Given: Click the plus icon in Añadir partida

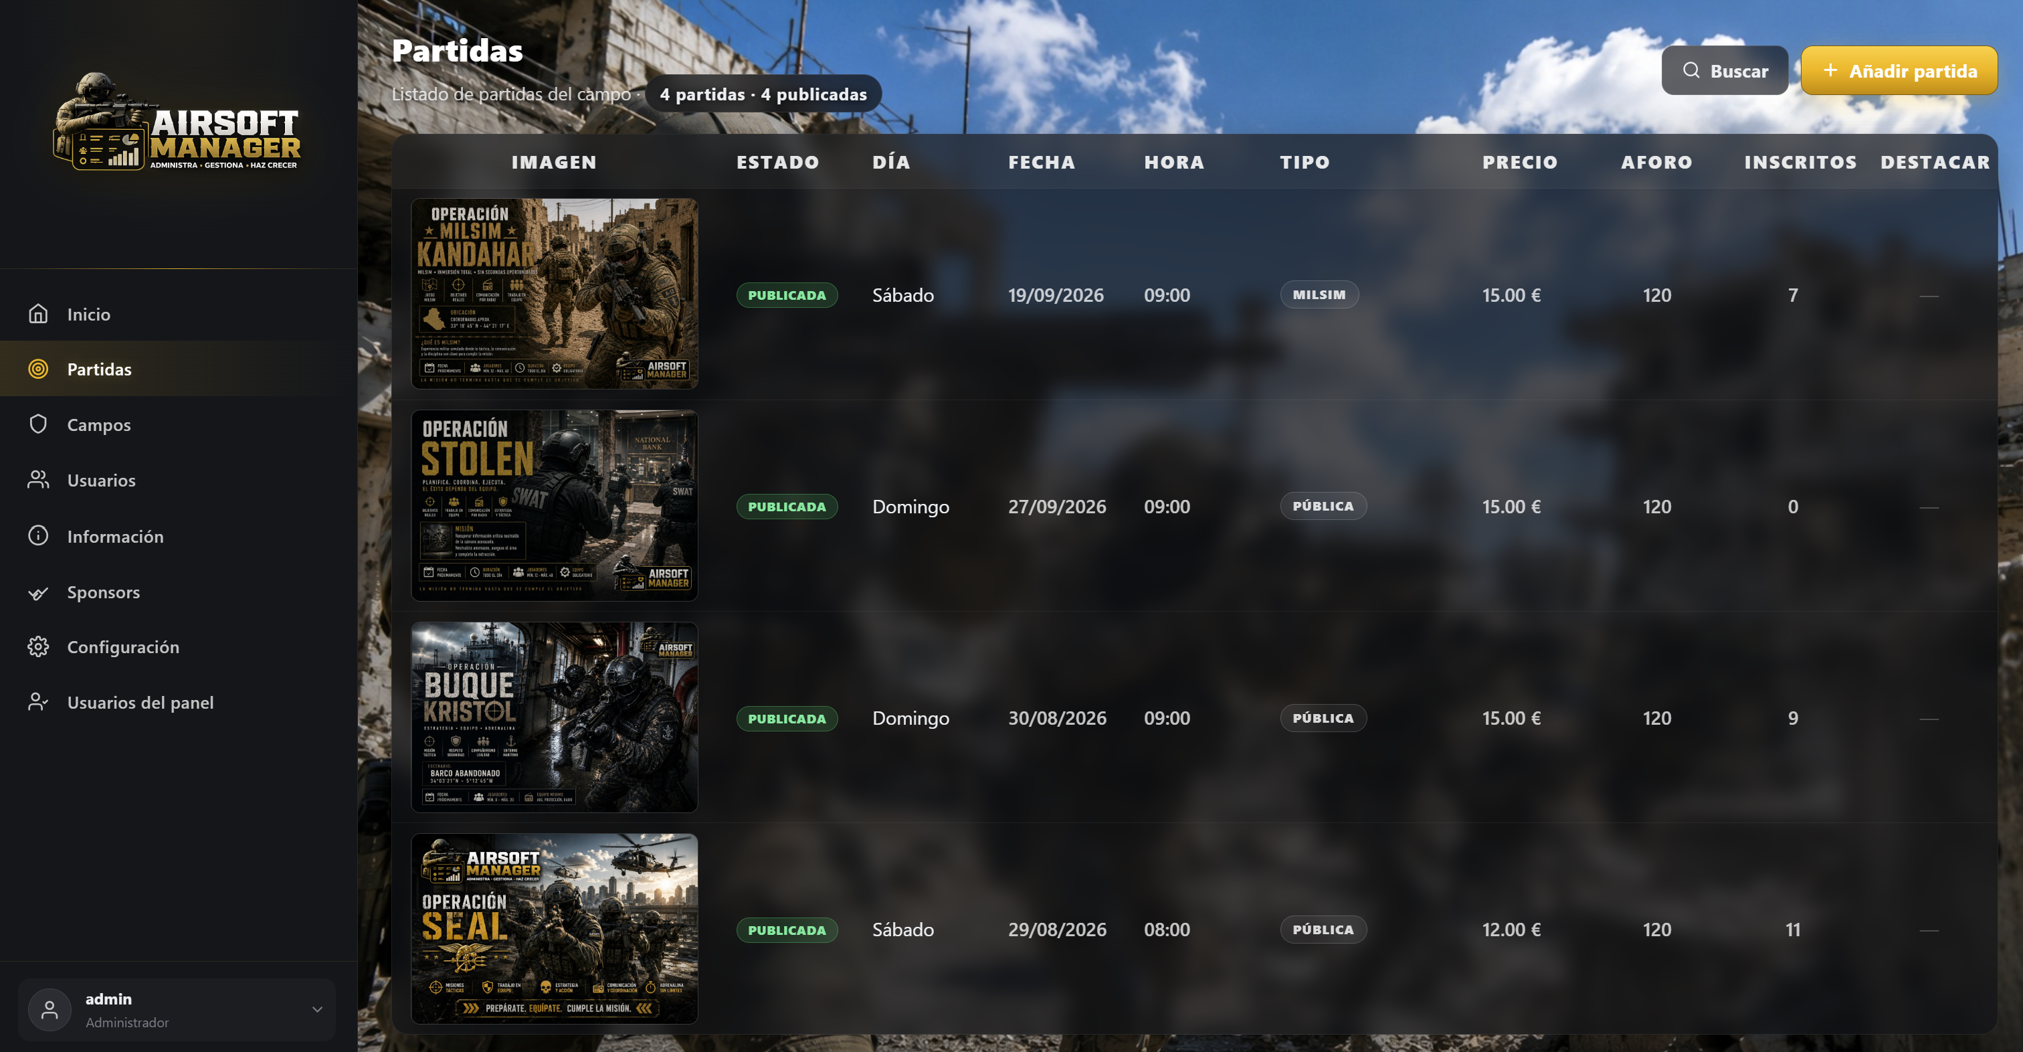Looking at the screenshot, I should [x=1830, y=71].
